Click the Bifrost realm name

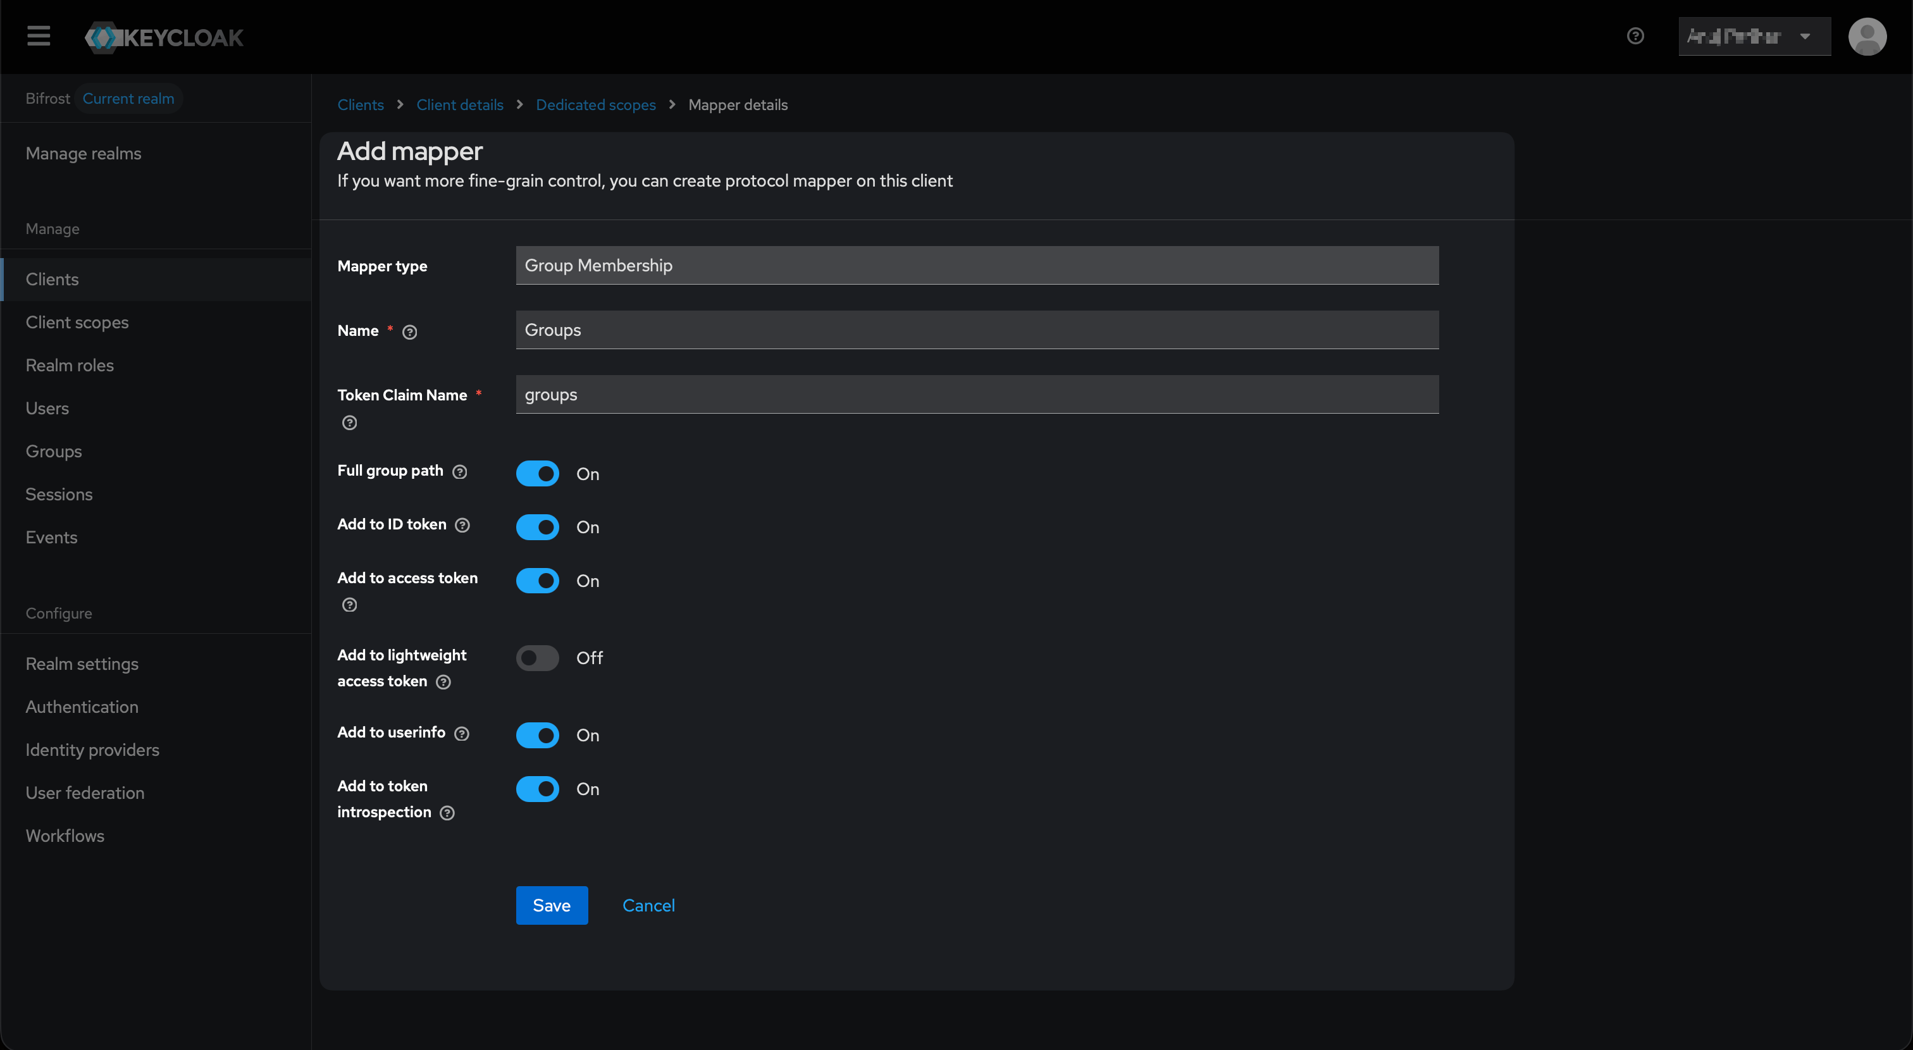point(47,98)
